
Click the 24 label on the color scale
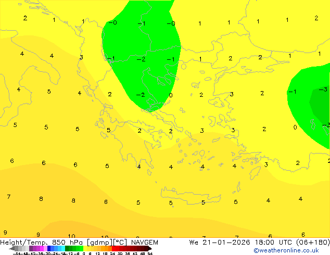pyautogui.click(x=112, y=253)
